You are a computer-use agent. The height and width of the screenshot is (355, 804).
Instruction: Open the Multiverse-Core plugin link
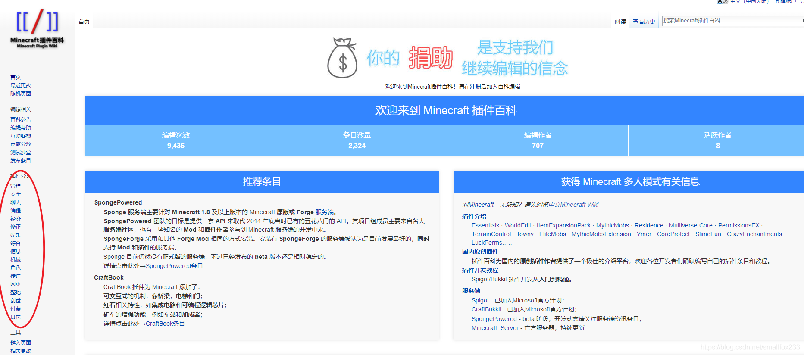tap(691, 225)
